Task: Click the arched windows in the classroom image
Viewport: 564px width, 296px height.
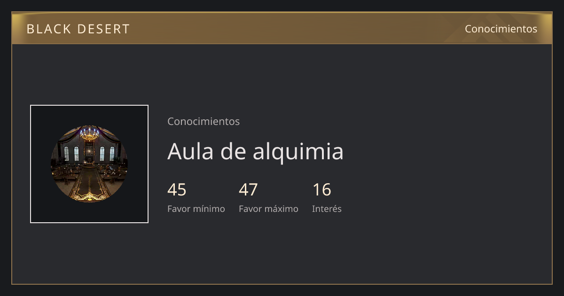Action: [x=71, y=153]
